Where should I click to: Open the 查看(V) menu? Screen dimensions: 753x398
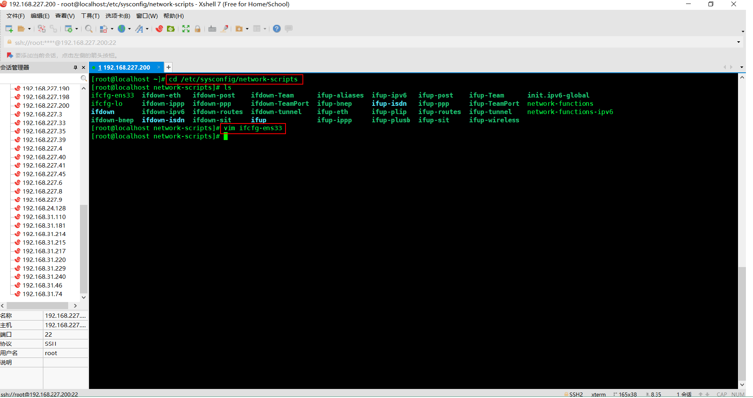[65, 16]
